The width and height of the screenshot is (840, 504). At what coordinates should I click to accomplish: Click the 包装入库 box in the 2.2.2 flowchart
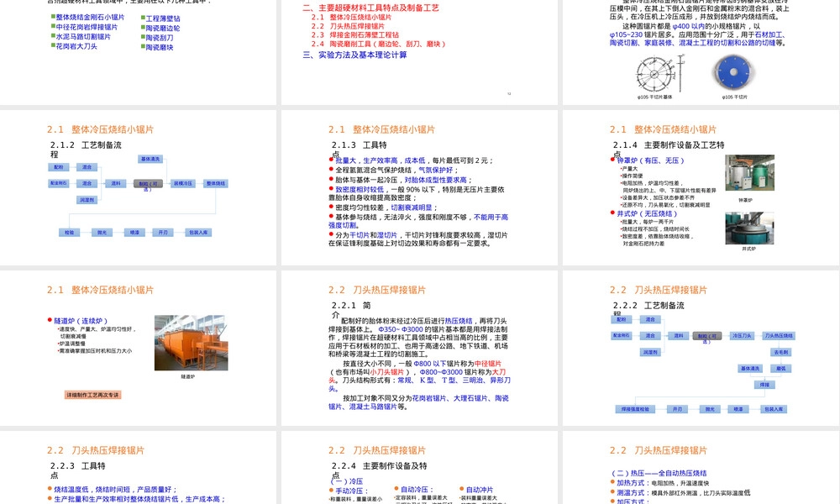click(x=774, y=409)
